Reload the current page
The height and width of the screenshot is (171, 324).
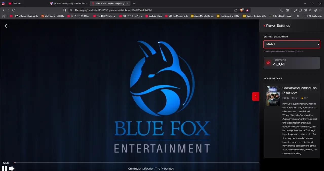point(14,10)
